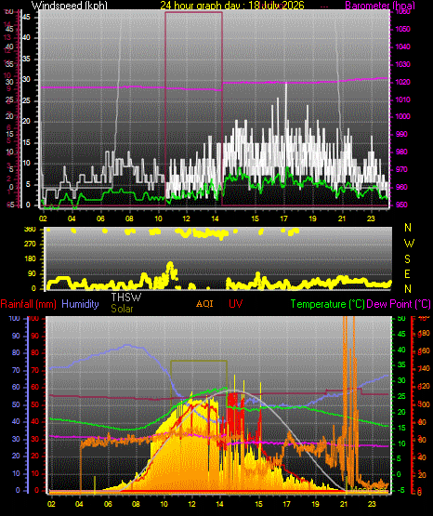Select value -5 on the green temperature axis
433x516 pixels.
pos(401,490)
